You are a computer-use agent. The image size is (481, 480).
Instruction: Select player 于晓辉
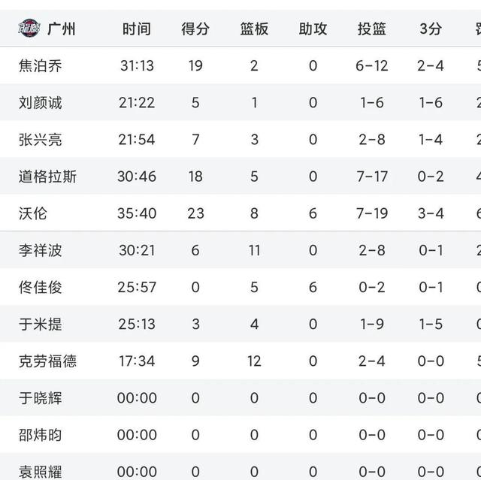[40, 398]
